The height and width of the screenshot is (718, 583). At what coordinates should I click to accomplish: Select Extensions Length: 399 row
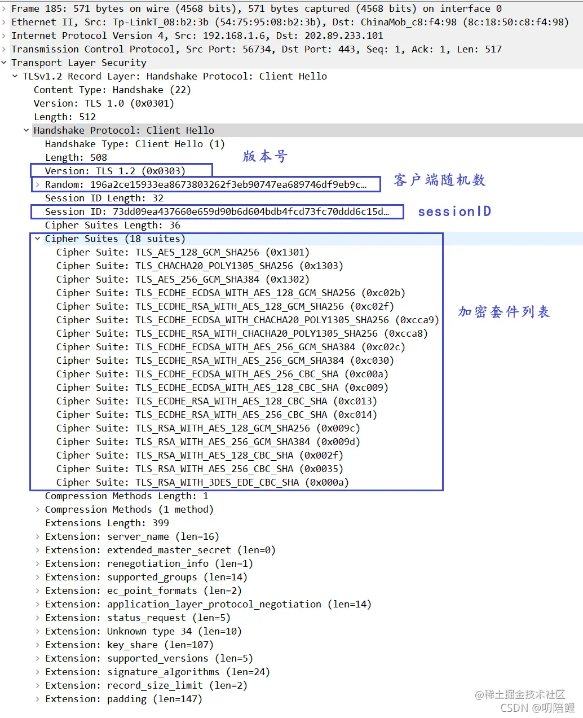(x=107, y=523)
